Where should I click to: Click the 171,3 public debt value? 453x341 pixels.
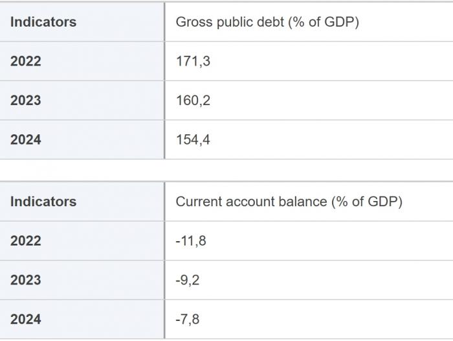tap(193, 62)
